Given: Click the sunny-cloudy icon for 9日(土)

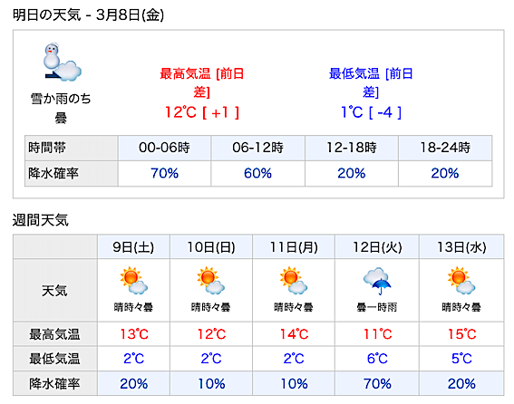Looking at the screenshot, I should click(x=133, y=281).
